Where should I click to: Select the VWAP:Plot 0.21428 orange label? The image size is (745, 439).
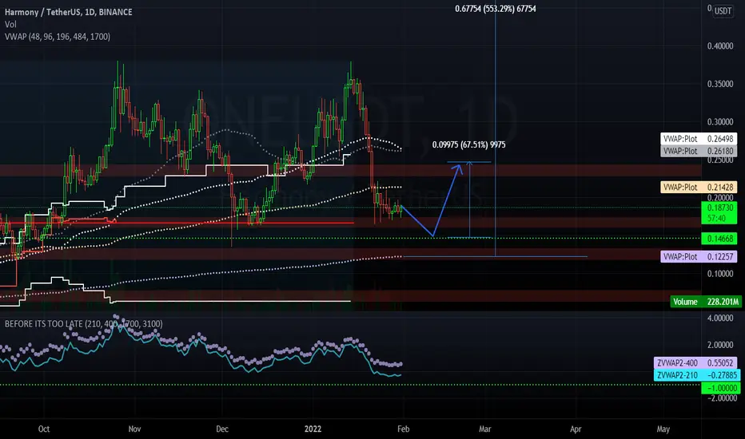point(699,187)
